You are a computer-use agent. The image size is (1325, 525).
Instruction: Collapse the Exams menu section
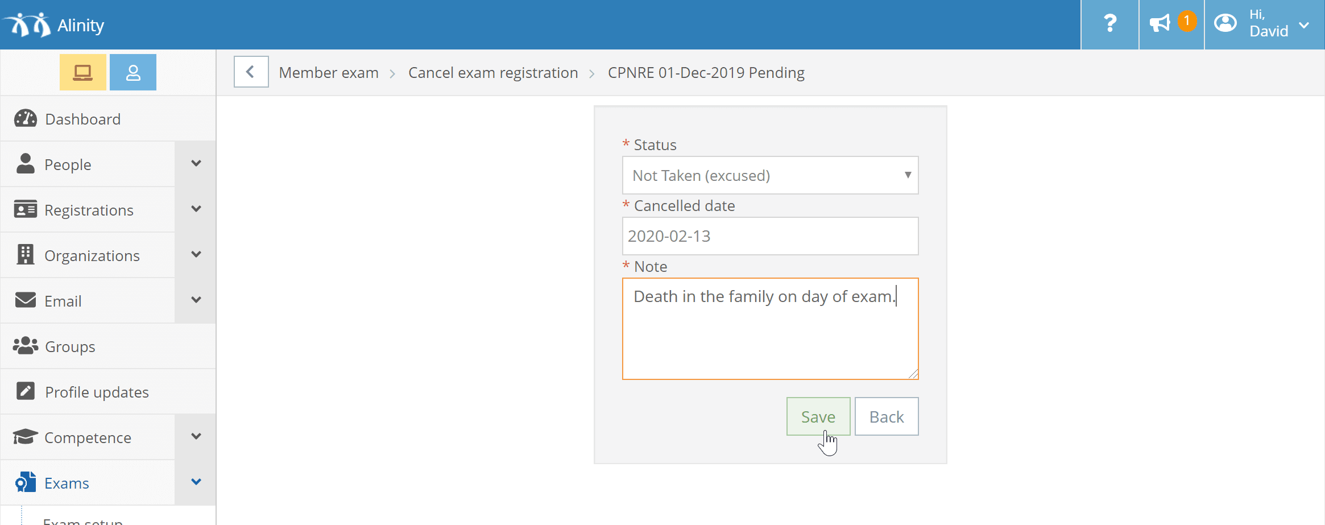196,482
